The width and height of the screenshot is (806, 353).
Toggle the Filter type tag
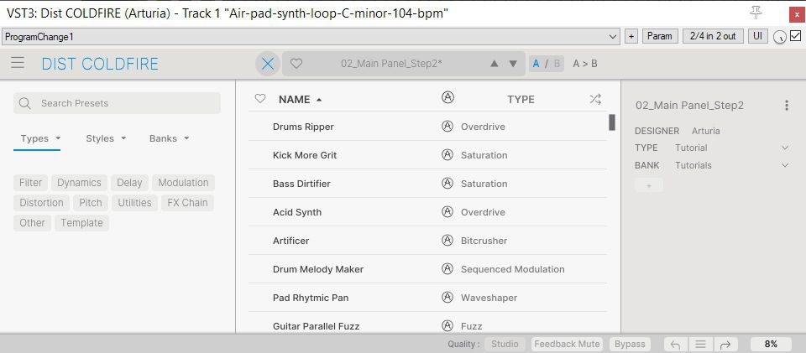(x=31, y=183)
